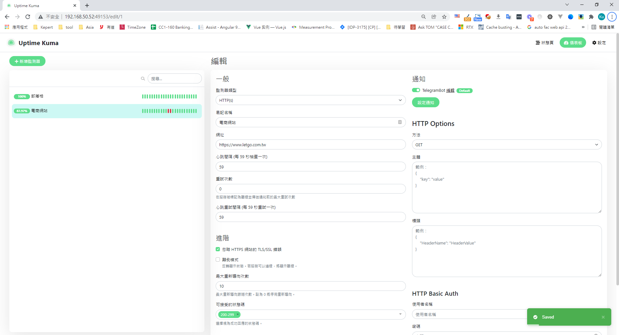The height and width of the screenshot is (335, 619).
Task: Remove the 200-299 status code tag
Action: [238, 314]
